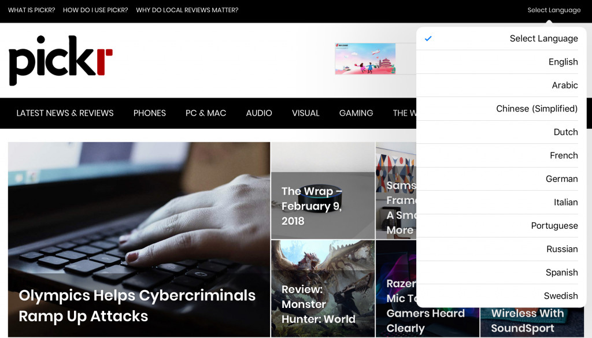Switch the language to German
This screenshot has height=338, width=592.
point(501,179)
